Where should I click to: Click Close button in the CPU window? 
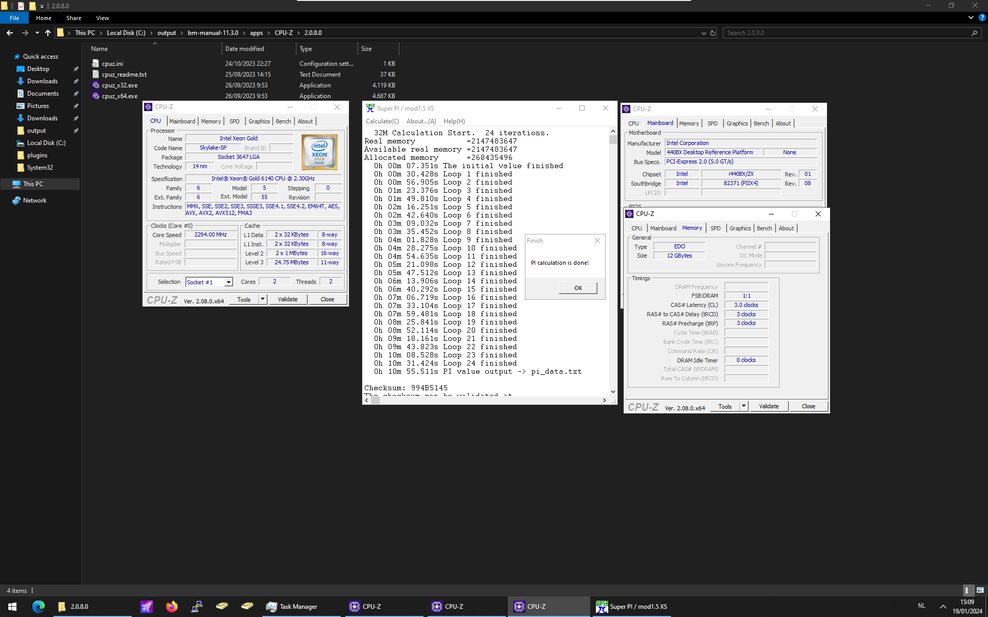tap(327, 299)
